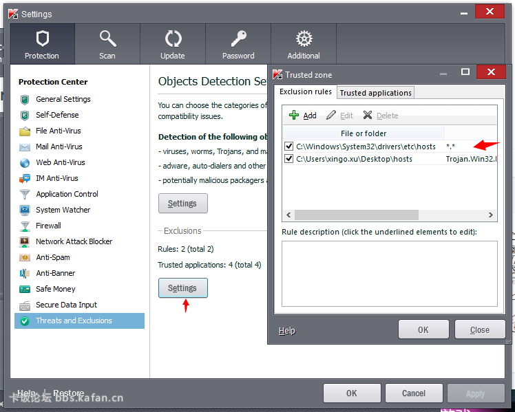Click the Kaspersky logo in Trusted zone title
This screenshot has height=412, width=515.
277,74
